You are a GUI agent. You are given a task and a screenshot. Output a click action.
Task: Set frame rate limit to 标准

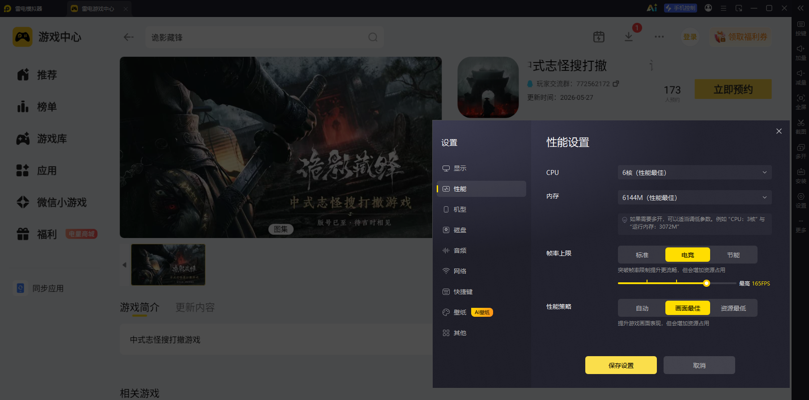click(x=642, y=255)
